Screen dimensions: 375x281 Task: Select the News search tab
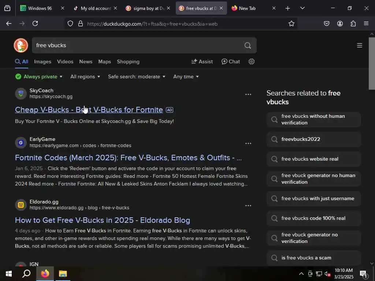click(86, 61)
